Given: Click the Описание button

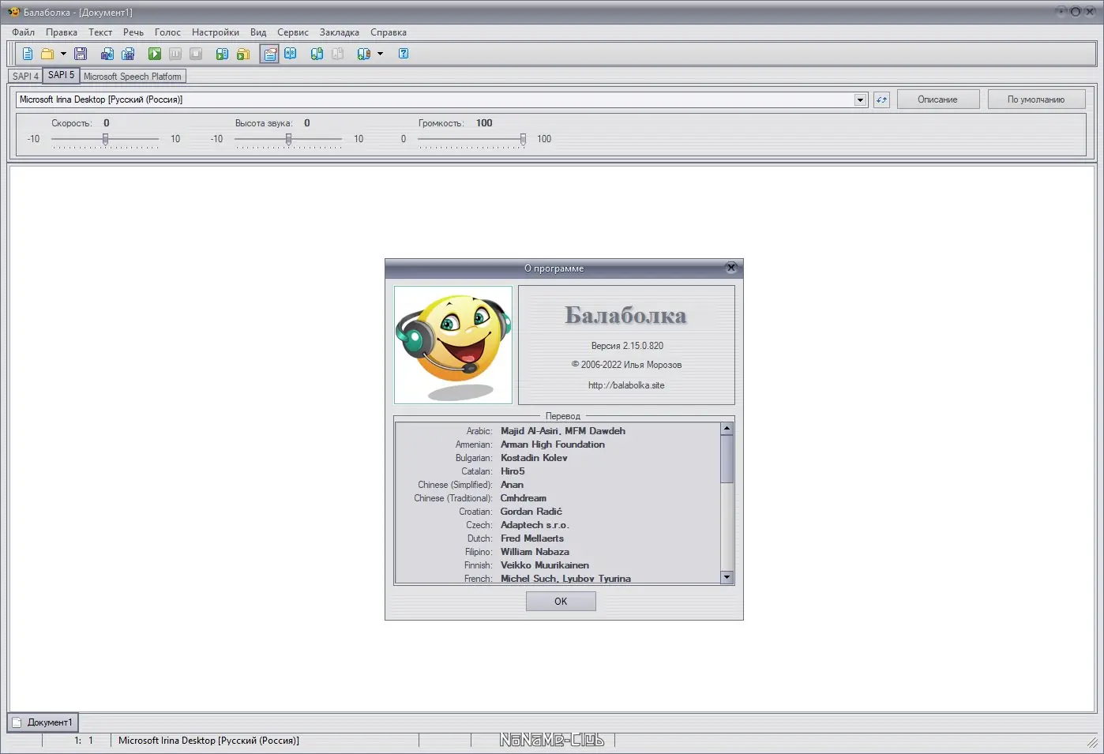Looking at the screenshot, I should pyautogui.click(x=938, y=99).
